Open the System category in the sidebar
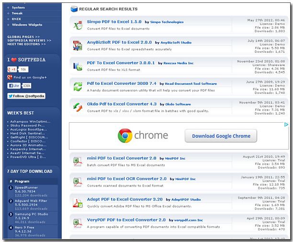This screenshot has width=293, height=242. (18, 8)
